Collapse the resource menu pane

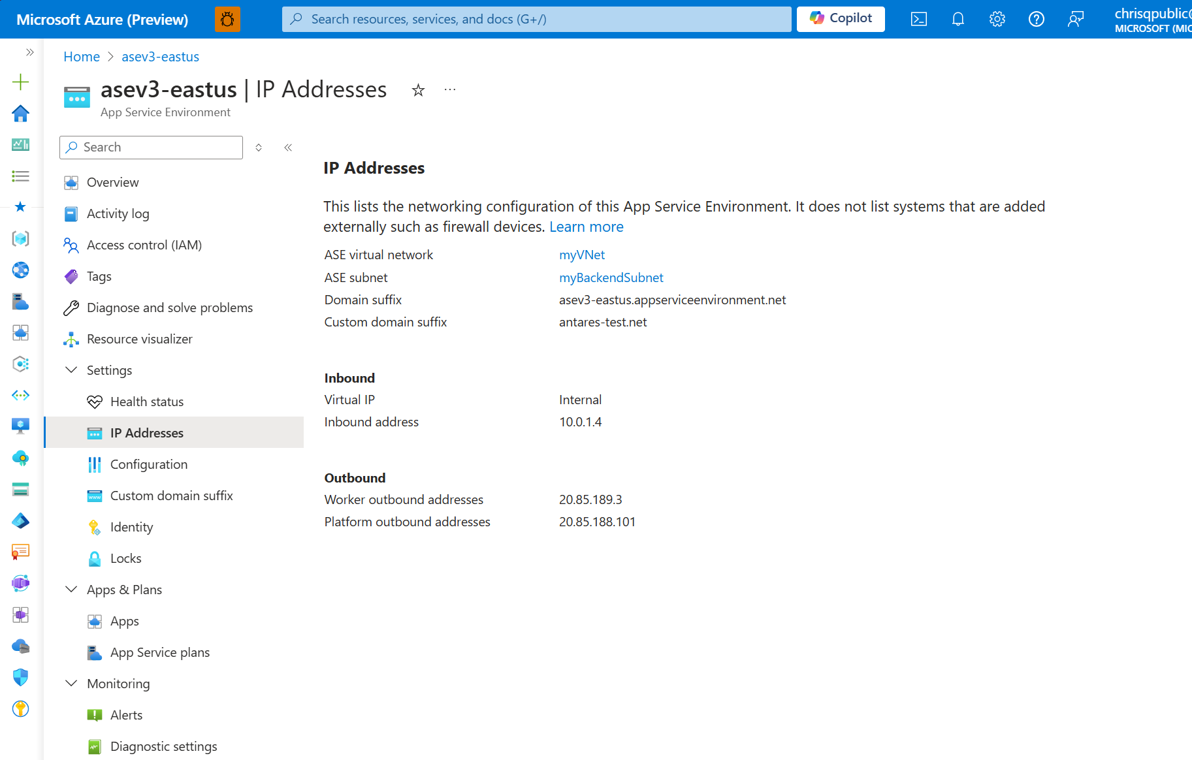[x=288, y=148]
